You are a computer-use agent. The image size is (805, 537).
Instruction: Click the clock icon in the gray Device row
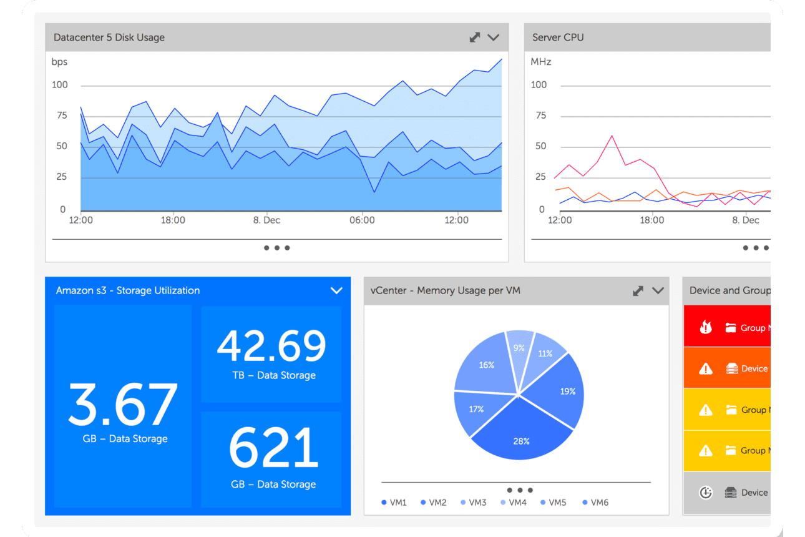click(706, 492)
